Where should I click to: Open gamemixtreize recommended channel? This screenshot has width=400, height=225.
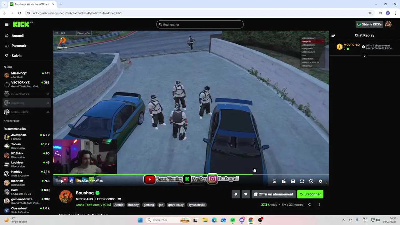27,201
